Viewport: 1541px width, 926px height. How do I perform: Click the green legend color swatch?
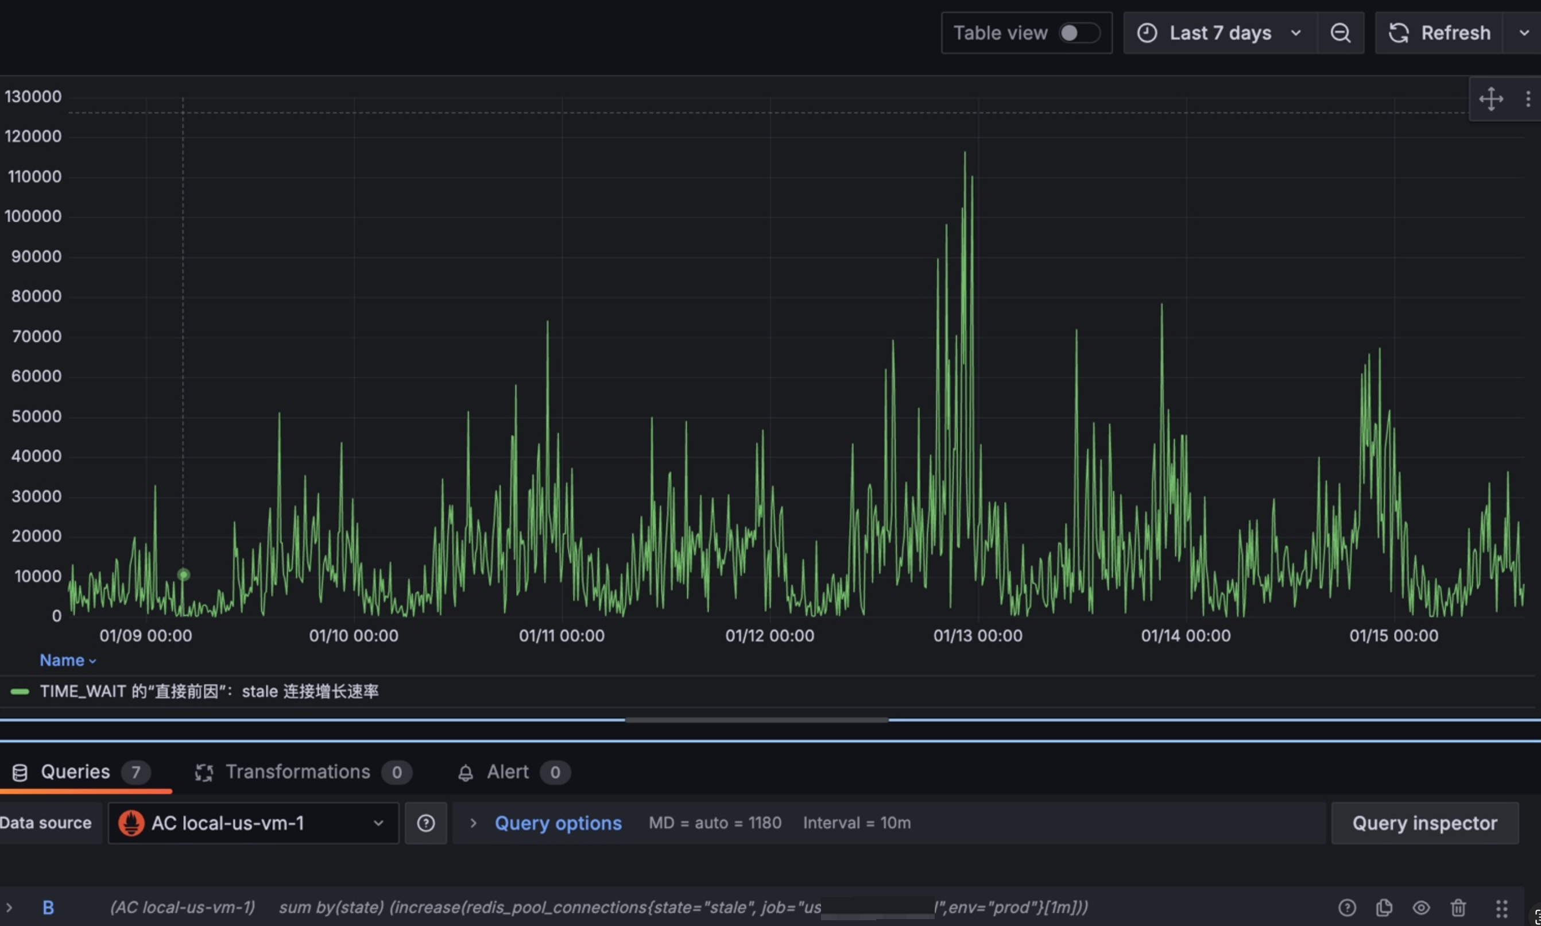point(20,692)
